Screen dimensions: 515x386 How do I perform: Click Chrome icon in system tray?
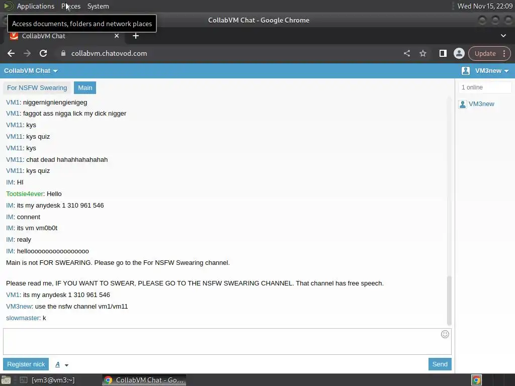[477, 380]
